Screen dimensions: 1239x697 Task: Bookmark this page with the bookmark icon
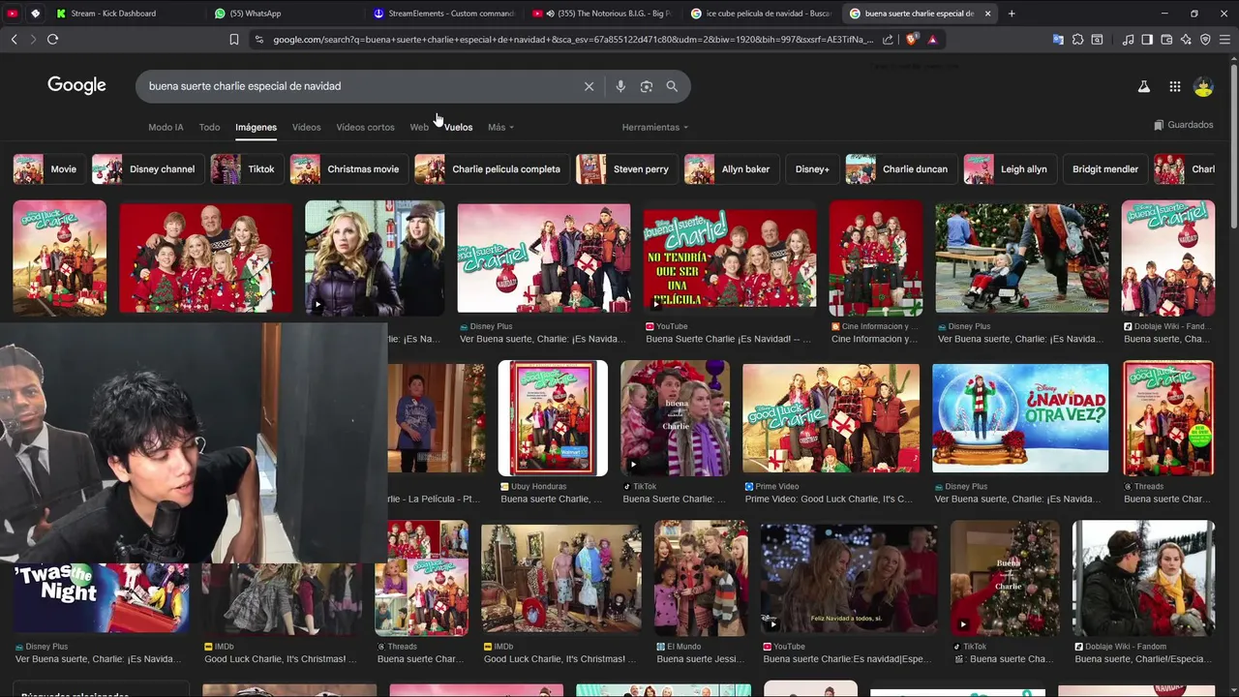click(234, 40)
